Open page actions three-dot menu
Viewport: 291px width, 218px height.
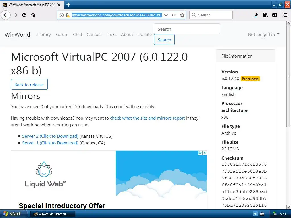point(174,15)
